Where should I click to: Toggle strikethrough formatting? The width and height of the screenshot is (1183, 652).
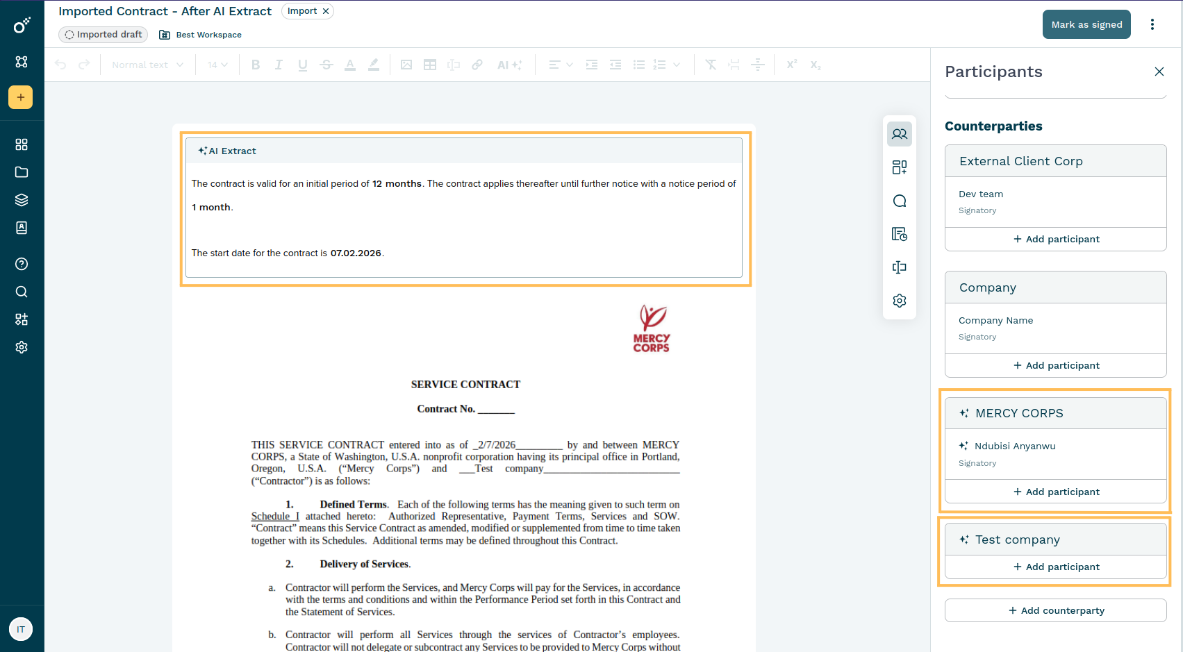(326, 65)
